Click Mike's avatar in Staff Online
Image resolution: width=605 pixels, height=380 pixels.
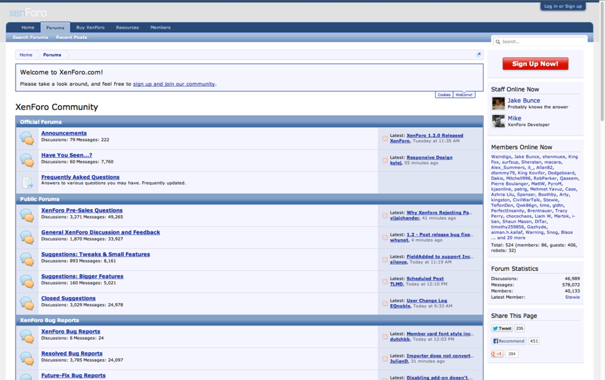[x=498, y=121]
